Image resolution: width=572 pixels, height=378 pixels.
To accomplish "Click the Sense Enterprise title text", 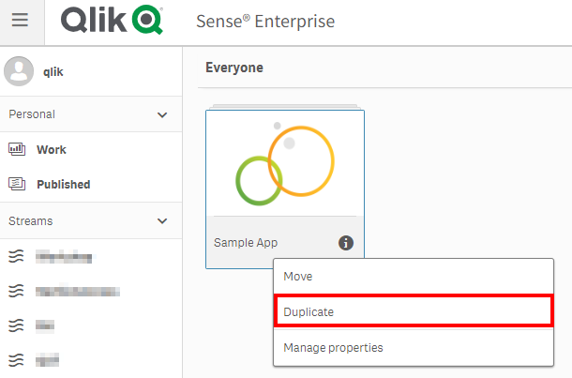I will 265,21.
